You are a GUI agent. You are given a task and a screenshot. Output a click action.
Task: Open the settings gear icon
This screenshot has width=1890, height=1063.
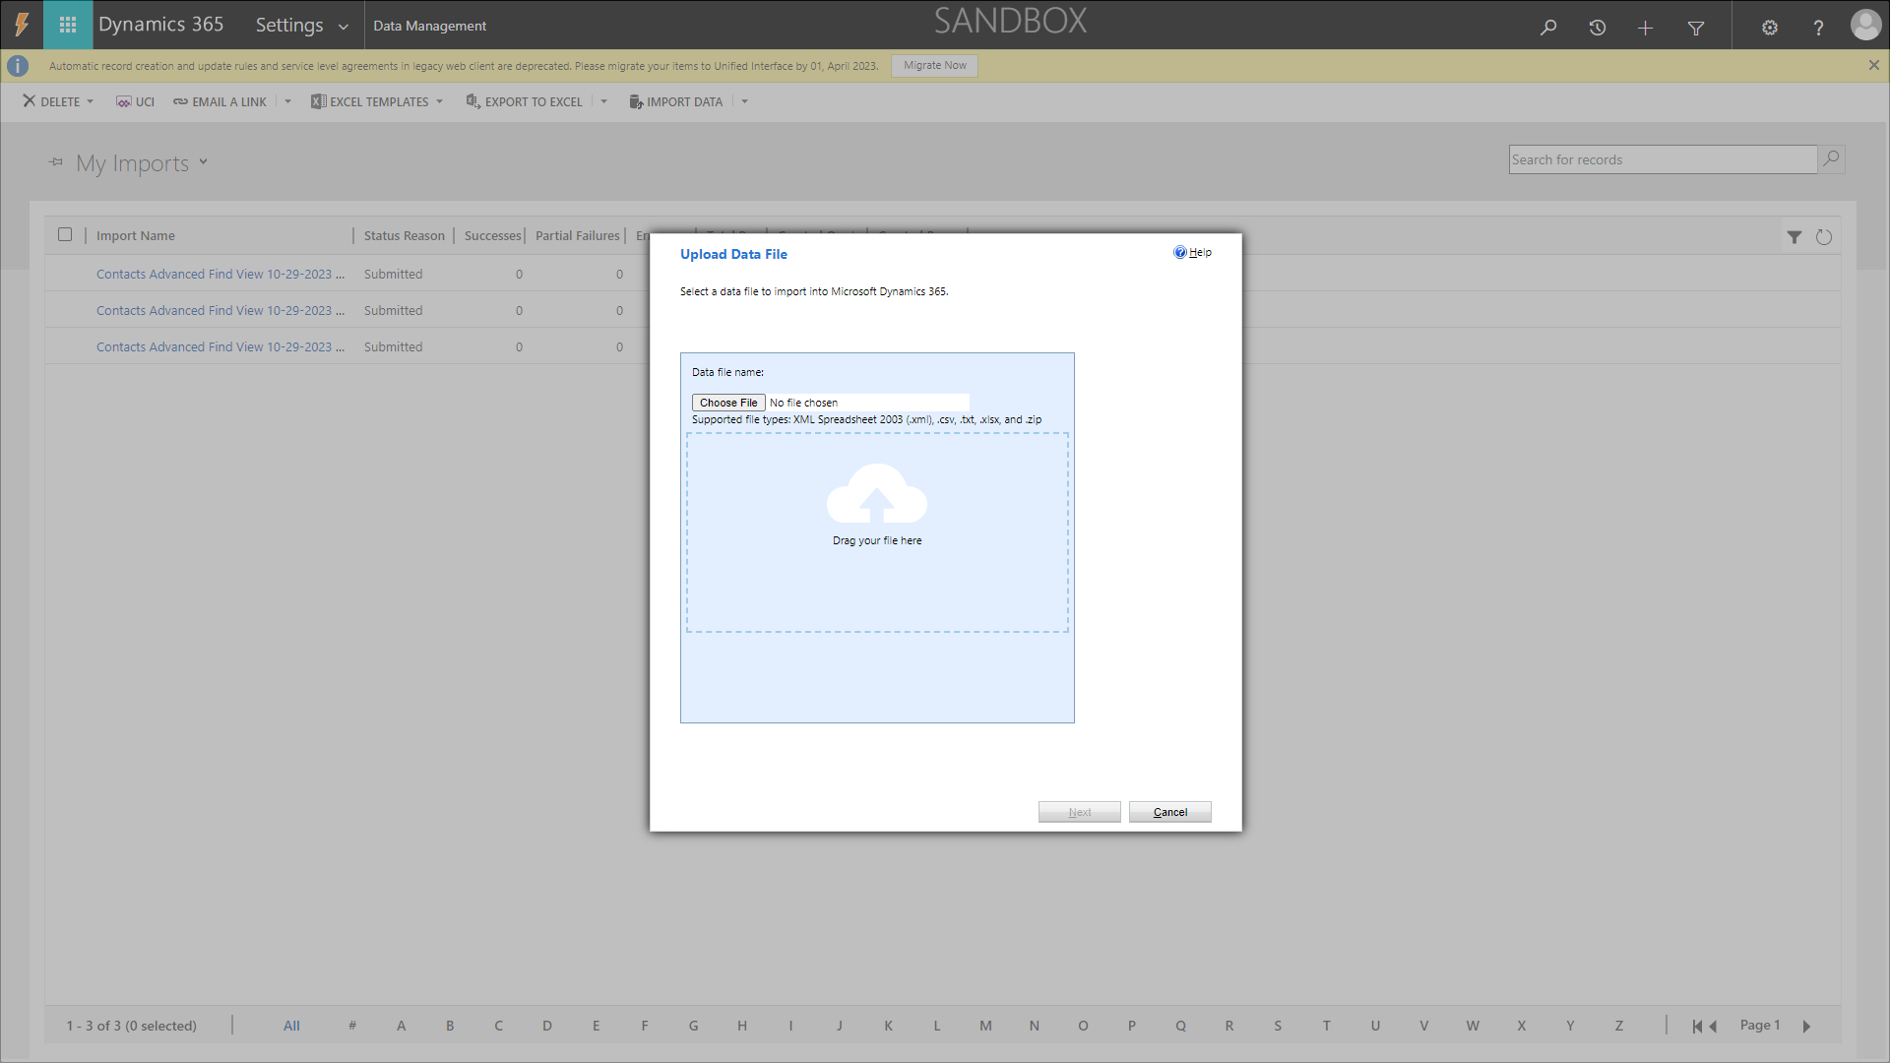[x=1769, y=27]
